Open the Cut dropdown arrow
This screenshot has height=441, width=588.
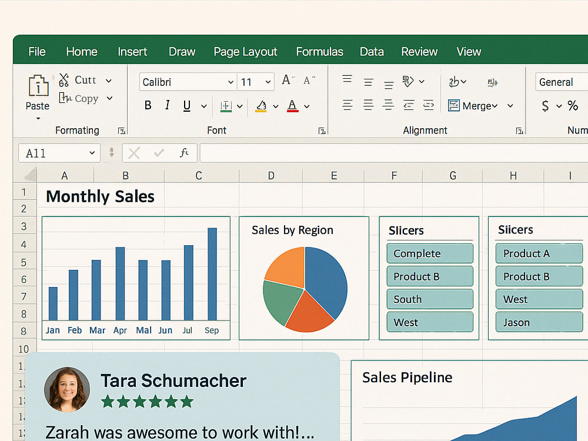[109, 81]
